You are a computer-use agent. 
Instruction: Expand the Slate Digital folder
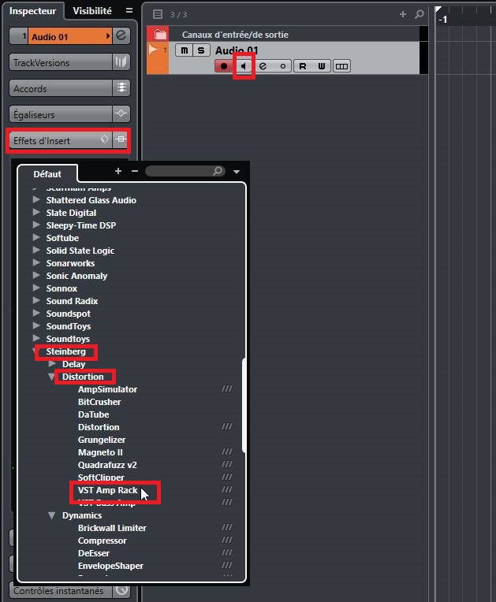click(36, 212)
